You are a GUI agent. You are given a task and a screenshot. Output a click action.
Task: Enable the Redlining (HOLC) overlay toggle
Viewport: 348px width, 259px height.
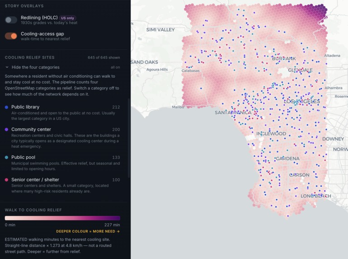(x=11, y=20)
